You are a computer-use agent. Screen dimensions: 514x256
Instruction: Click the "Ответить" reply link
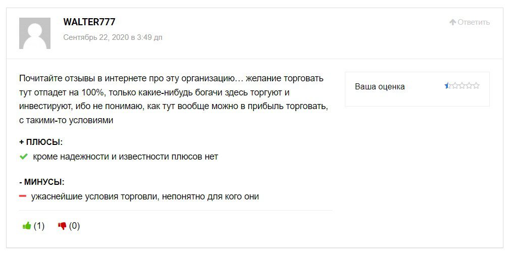[x=474, y=22]
